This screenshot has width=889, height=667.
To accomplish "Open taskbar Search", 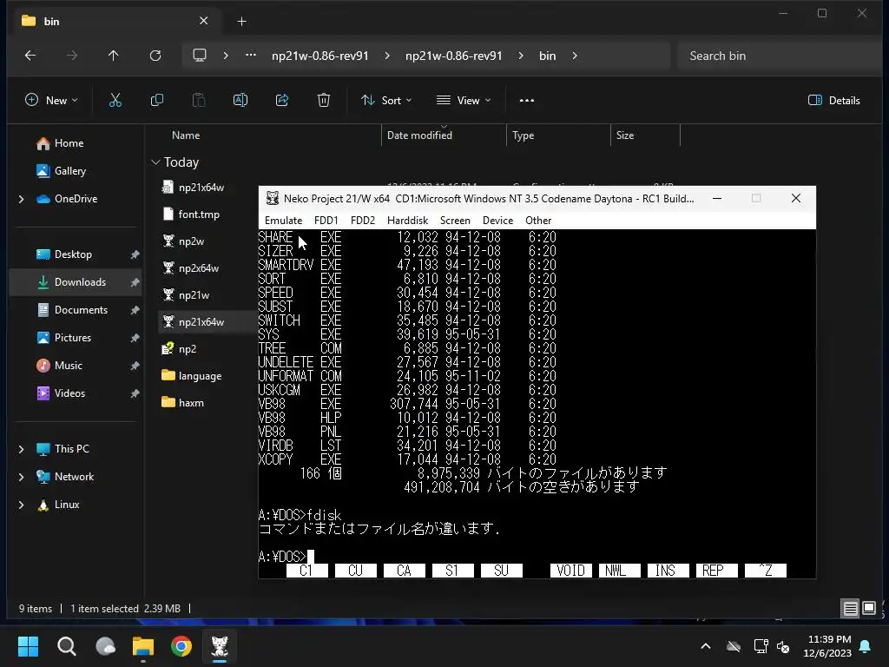I will (x=66, y=646).
